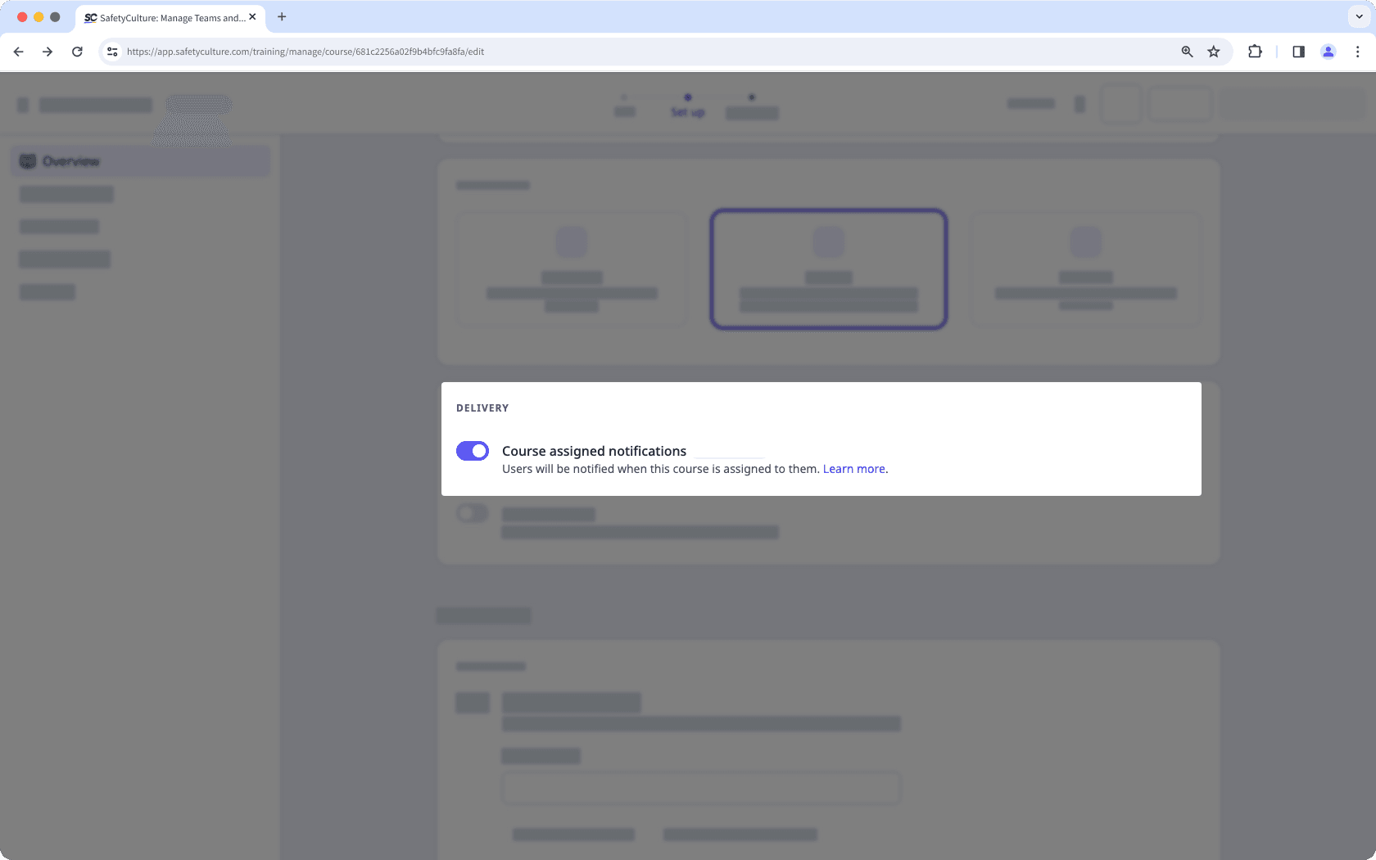Click the SafetyCulture favicon on the browser tab

(88, 17)
